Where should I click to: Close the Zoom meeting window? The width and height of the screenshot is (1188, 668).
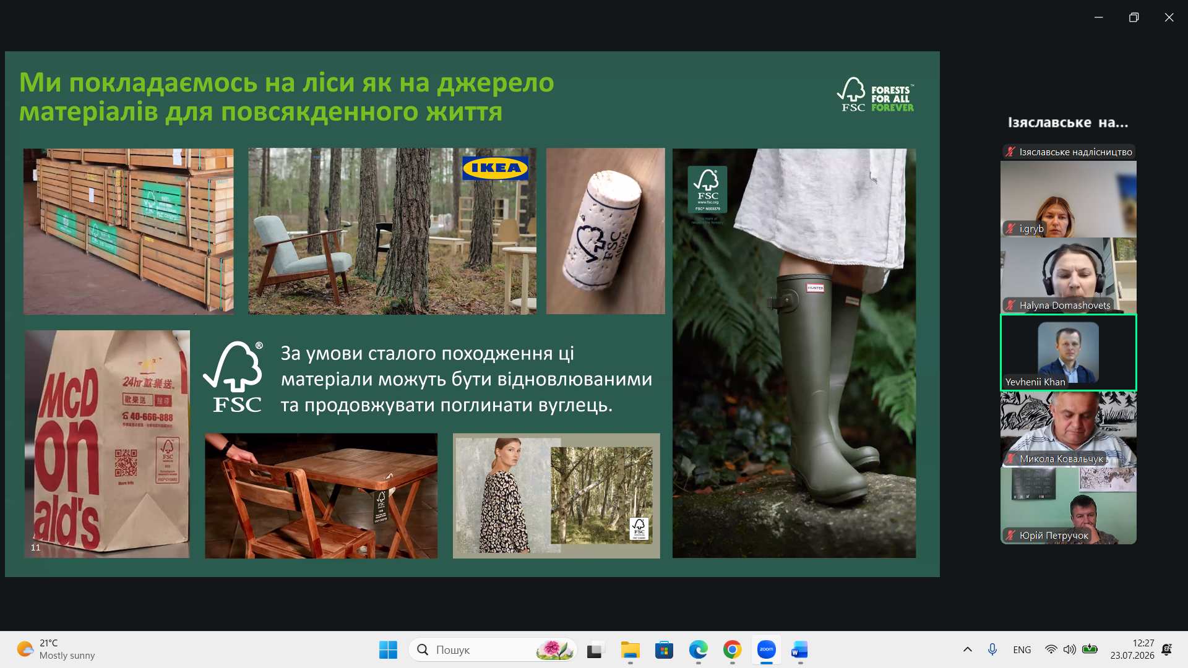[x=1169, y=17]
